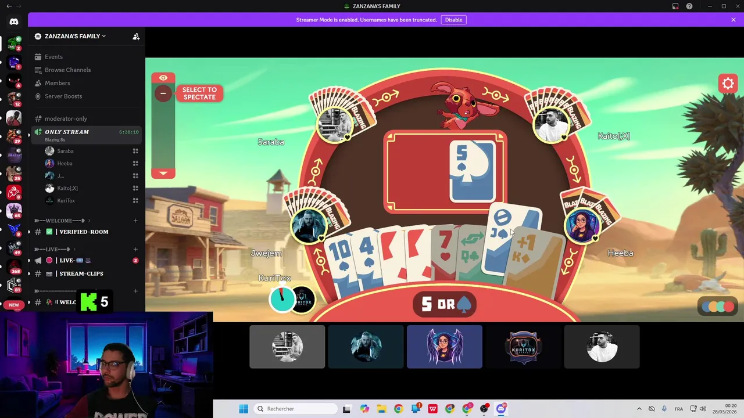Image resolution: width=744 pixels, height=418 pixels.
Task: Click Jwejem's player avatar on table
Action: [x=309, y=225]
